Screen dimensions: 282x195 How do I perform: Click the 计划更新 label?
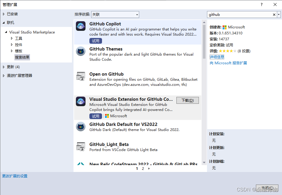pyautogui.click(x=217, y=148)
